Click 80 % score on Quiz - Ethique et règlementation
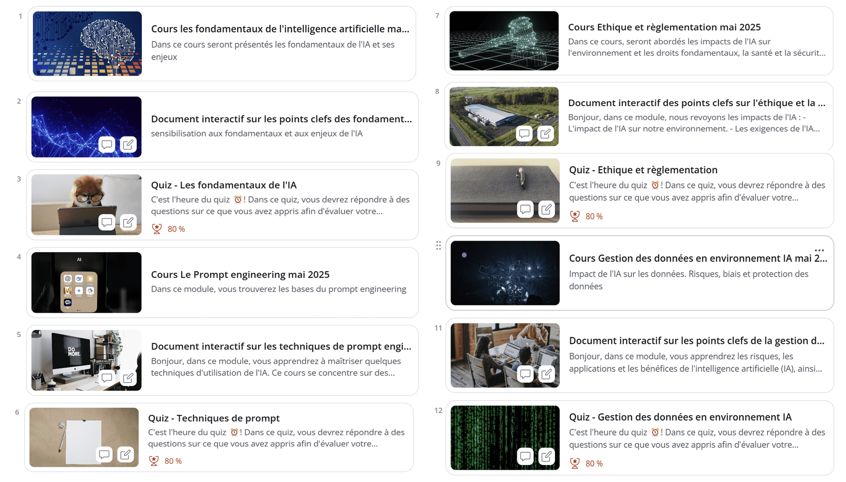Viewport: 846px width, 482px height. 594,216
